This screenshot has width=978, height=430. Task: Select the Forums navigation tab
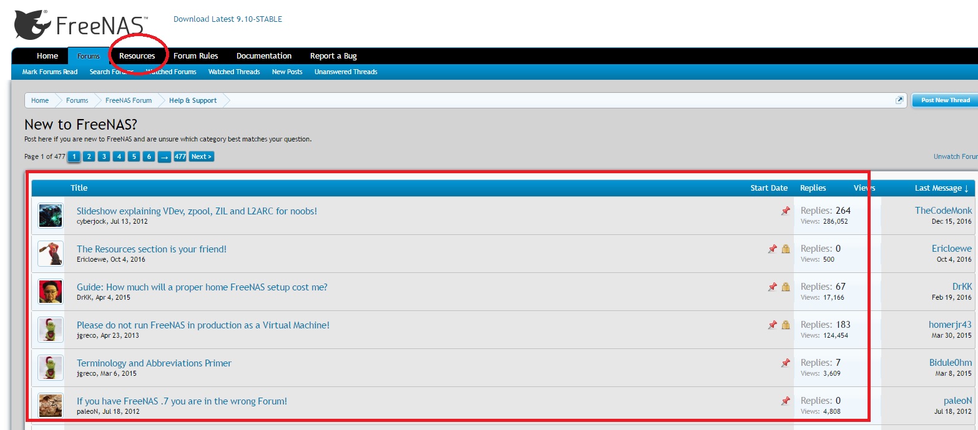pos(89,56)
